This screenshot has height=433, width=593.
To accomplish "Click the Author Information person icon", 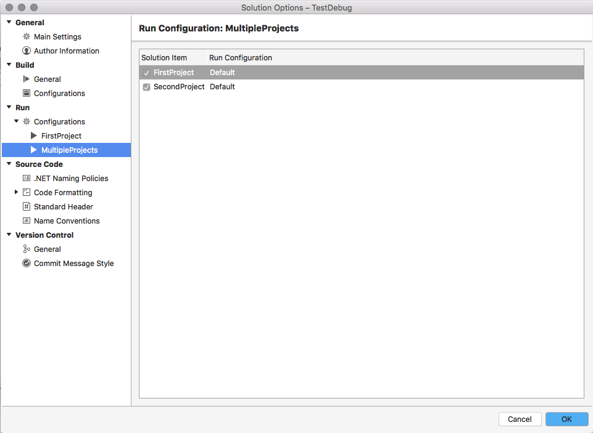I will tap(27, 51).
